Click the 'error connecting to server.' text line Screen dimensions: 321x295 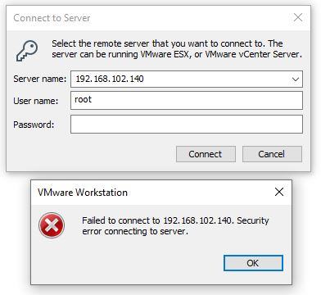click(135, 232)
